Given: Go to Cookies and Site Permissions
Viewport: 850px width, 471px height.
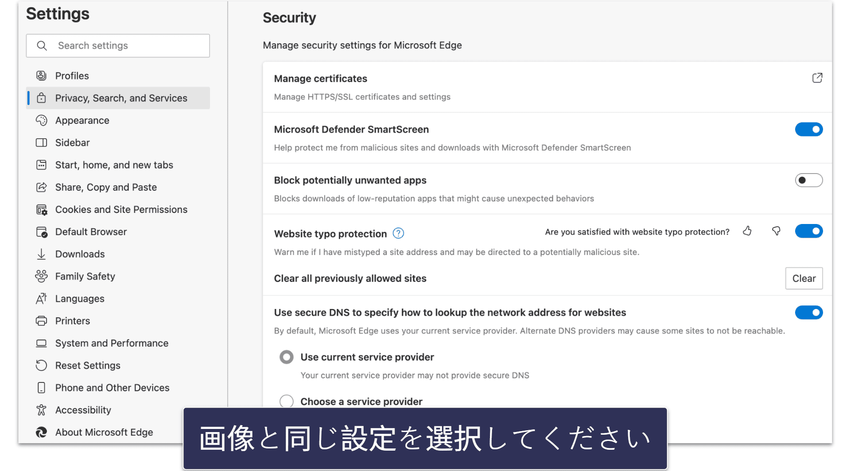Looking at the screenshot, I should 118,209.
